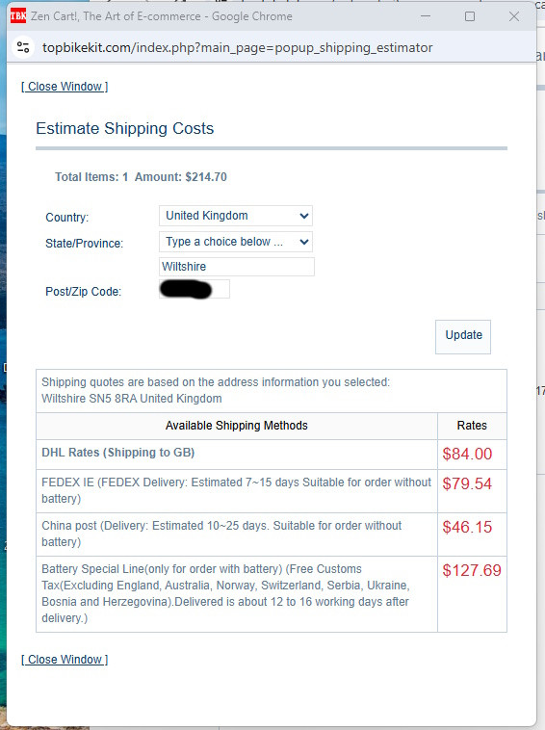The height and width of the screenshot is (730, 545).
Task: Focus the Post/Zip Code input field
Action: click(x=195, y=289)
